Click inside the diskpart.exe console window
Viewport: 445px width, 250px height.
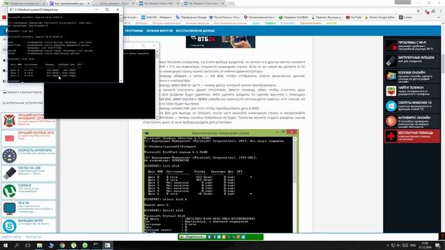point(63,48)
